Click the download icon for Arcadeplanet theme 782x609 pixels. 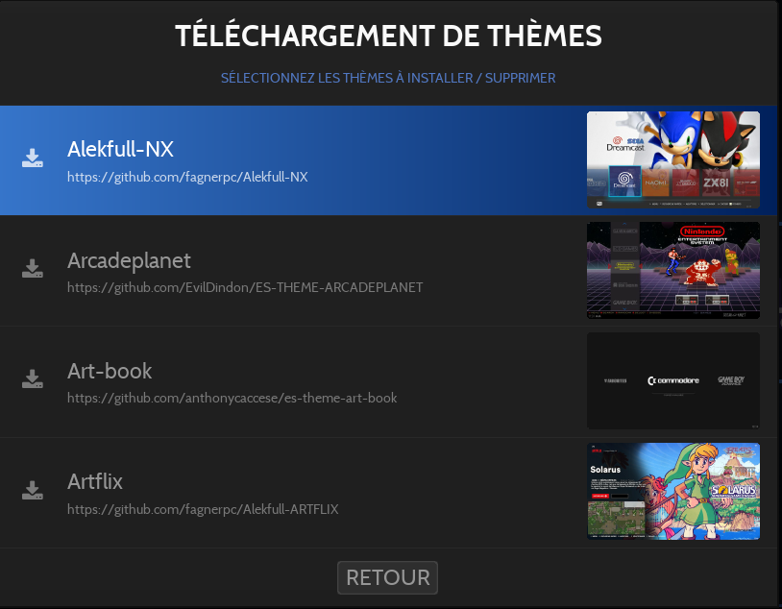click(x=33, y=269)
